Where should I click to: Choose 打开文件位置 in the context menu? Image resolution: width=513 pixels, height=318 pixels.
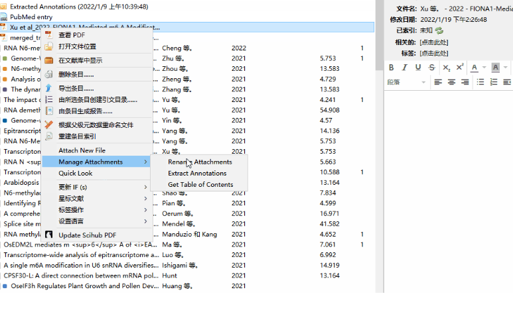pyautogui.click(x=97, y=46)
